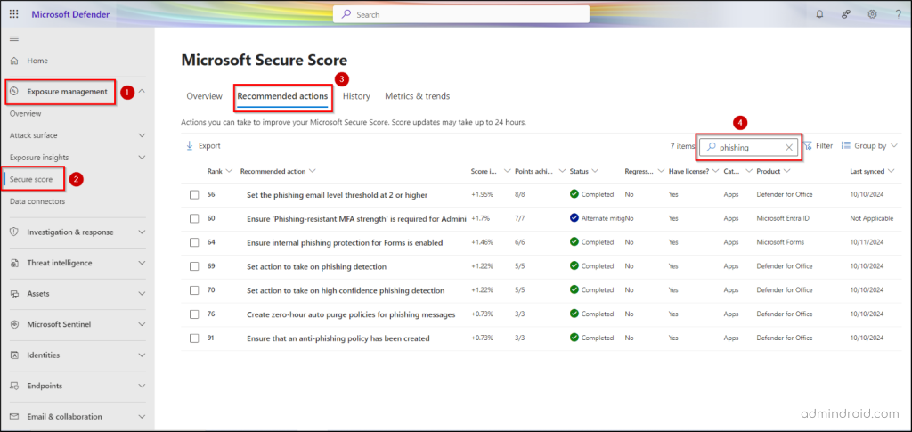Open the Group by dropdown arrow
Screen dimensions: 912x432
point(894,146)
